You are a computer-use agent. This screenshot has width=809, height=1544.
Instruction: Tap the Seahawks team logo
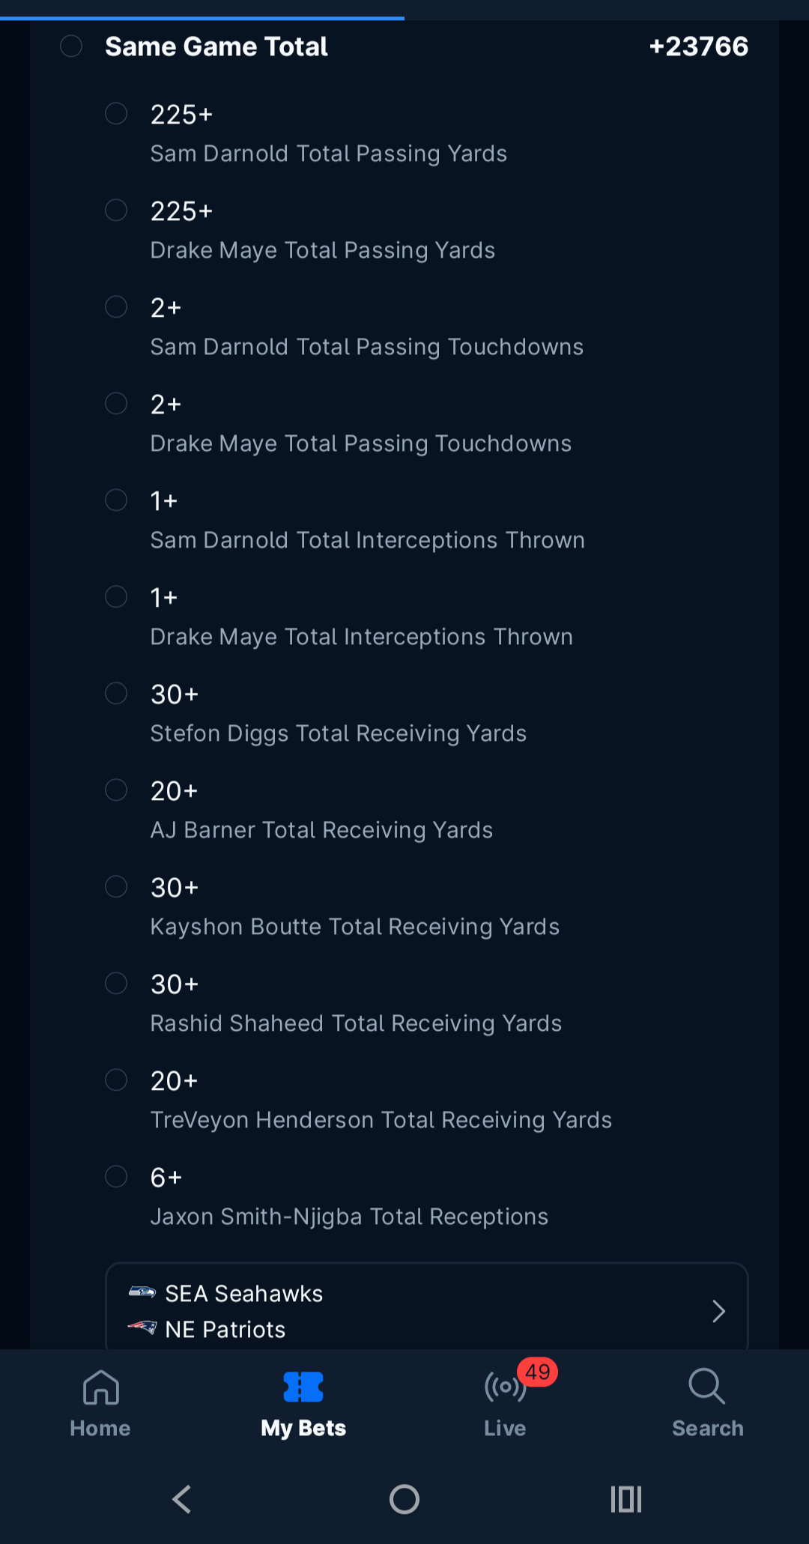(x=142, y=1292)
